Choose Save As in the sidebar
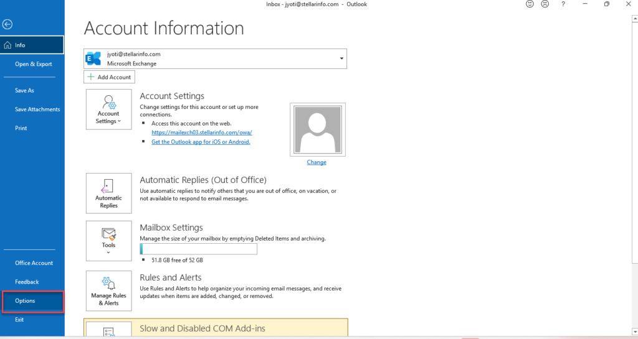This screenshot has width=638, height=339. [25, 91]
